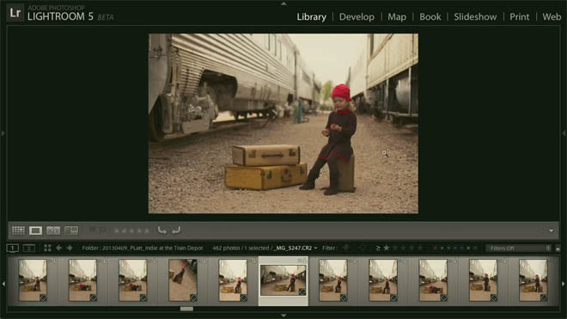Select the highlighted thumbnail in filmstrip
567x319 pixels.
click(283, 280)
